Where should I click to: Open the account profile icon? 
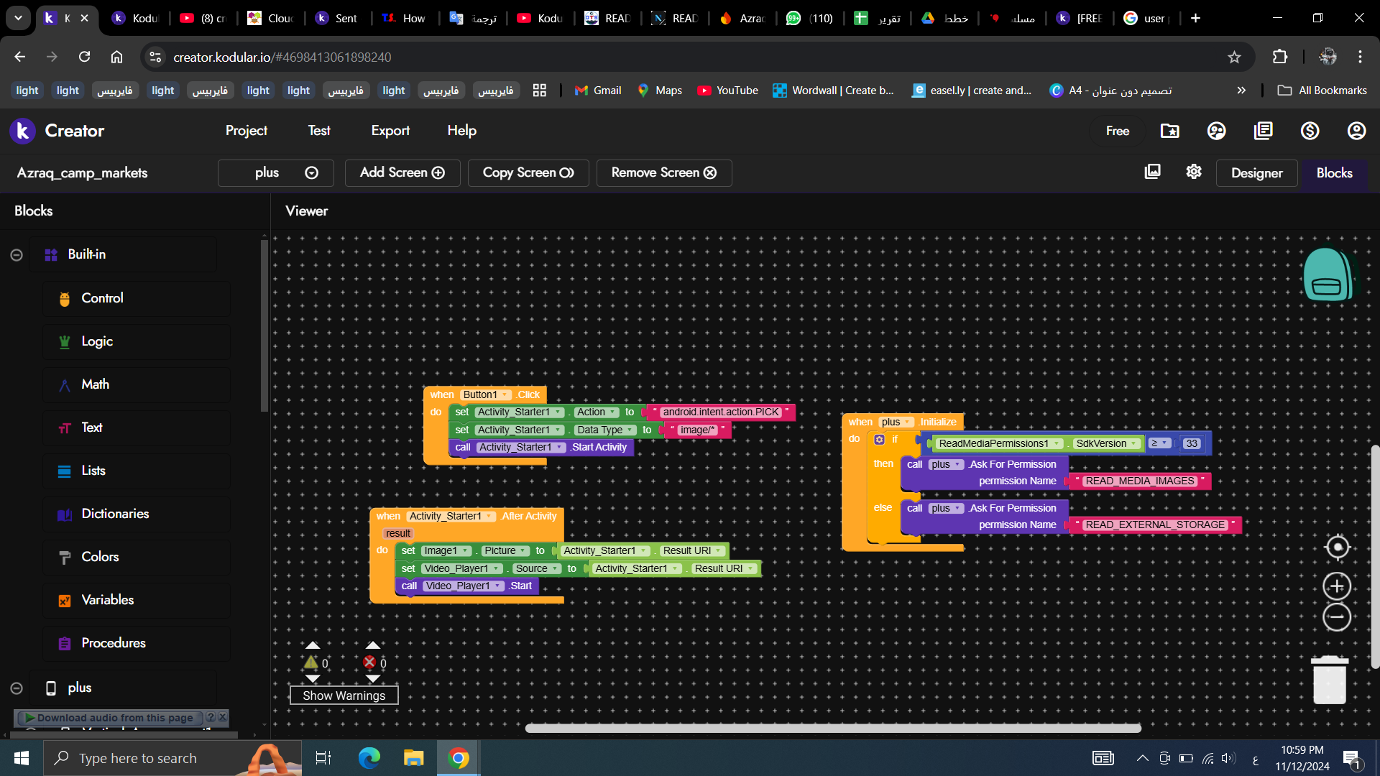pos(1356,131)
